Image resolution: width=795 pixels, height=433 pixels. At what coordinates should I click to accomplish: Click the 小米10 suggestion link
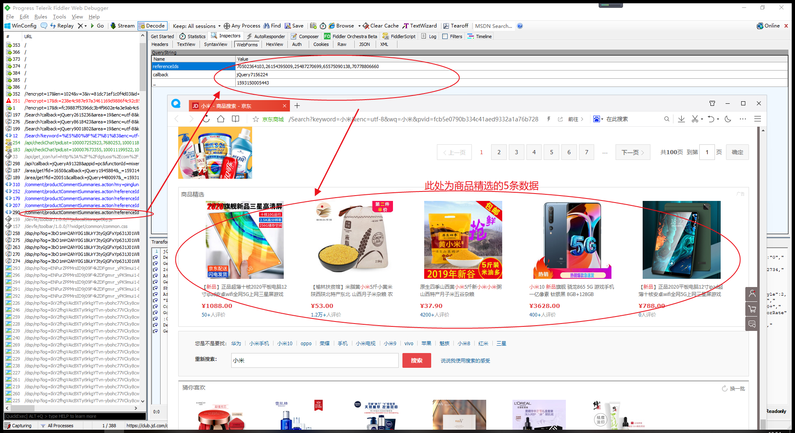tap(285, 344)
